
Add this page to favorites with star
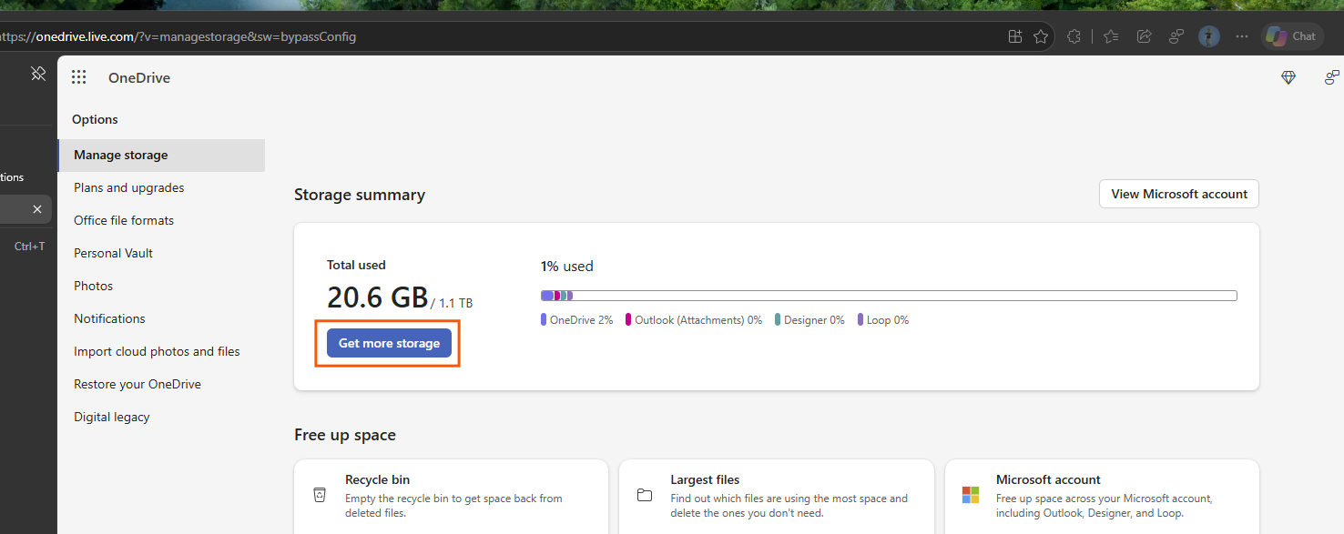(1041, 36)
